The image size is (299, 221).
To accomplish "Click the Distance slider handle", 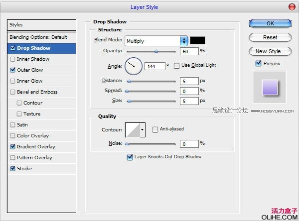I will coord(129,81).
